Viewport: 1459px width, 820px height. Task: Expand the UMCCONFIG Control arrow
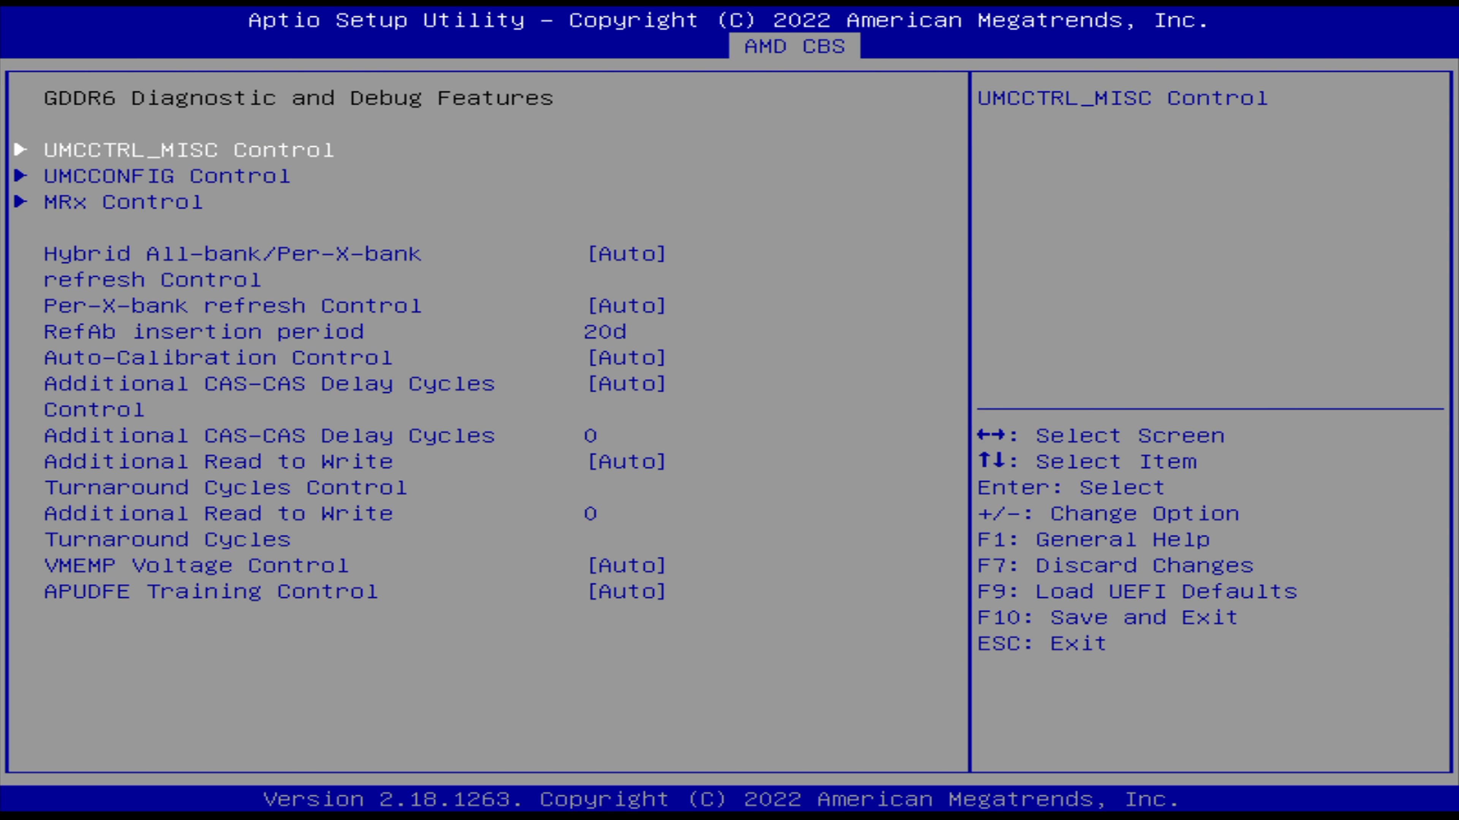21,175
